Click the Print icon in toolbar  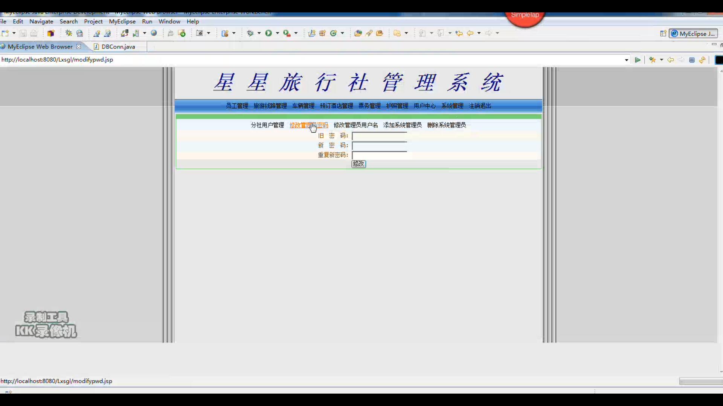[34, 33]
